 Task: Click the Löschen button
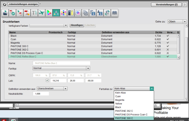[x=90, y=25]
